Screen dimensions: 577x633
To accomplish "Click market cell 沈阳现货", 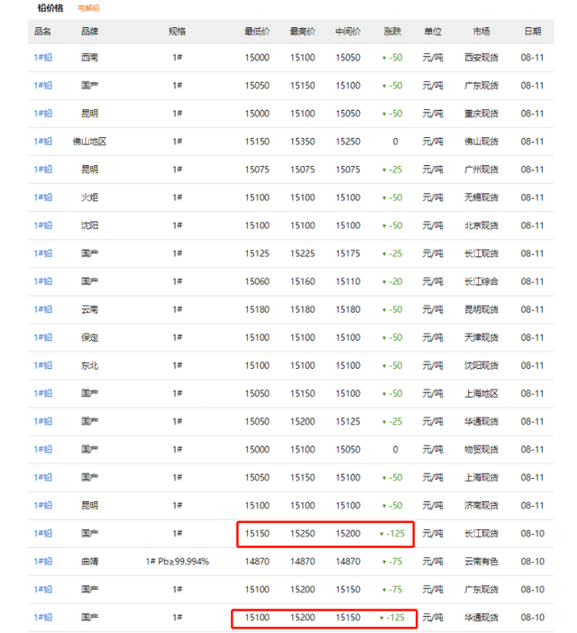I will pyautogui.click(x=481, y=365).
